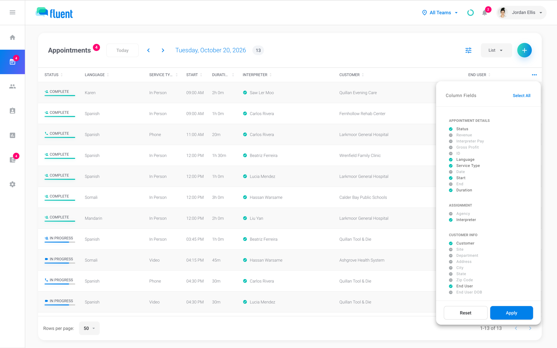Open the Jordan Ellis account menu
557x348 pixels.
point(522,13)
